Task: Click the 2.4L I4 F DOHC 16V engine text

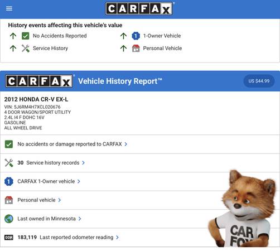Action: 24,117
